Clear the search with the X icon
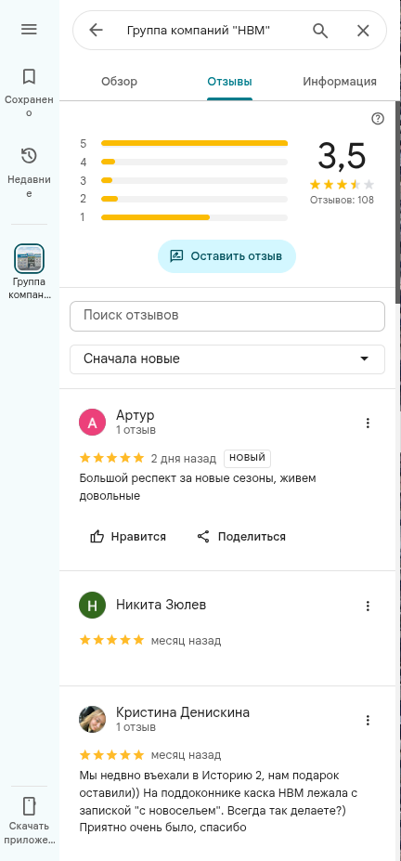The width and height of the screenshot is (401, 861). [x=363, y=31]
